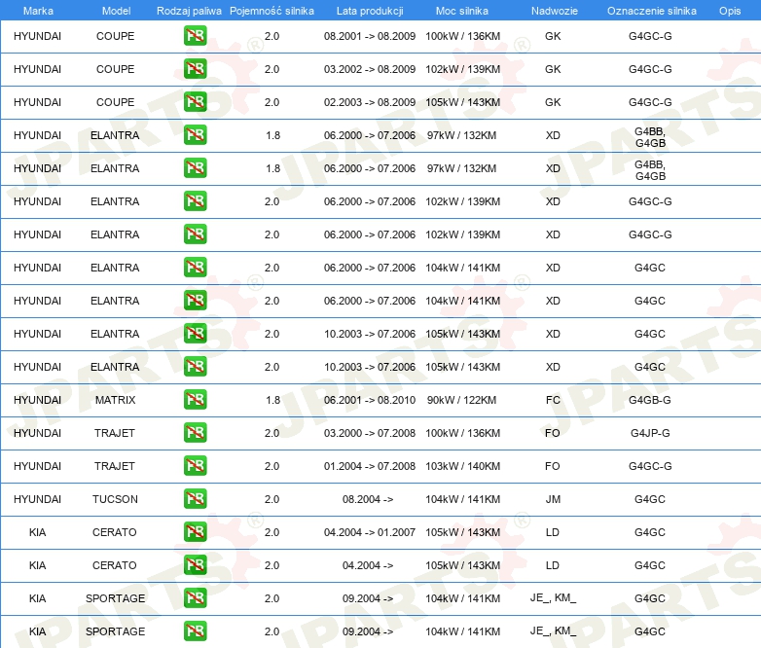Click GK body code in the 143KM COUPE row
This screenshot has height=648, width=761.
pyautogui.click(x=553, y=102)
